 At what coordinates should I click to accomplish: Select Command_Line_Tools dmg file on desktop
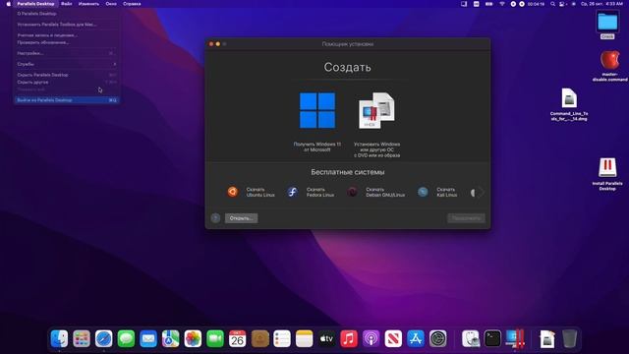click(x=569, y=104)
